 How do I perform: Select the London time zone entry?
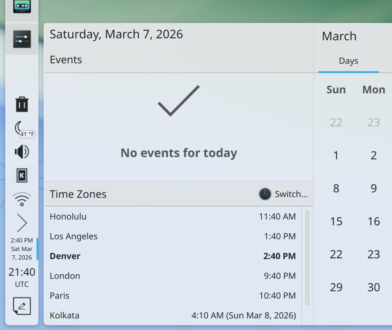[x=172, y=276]
